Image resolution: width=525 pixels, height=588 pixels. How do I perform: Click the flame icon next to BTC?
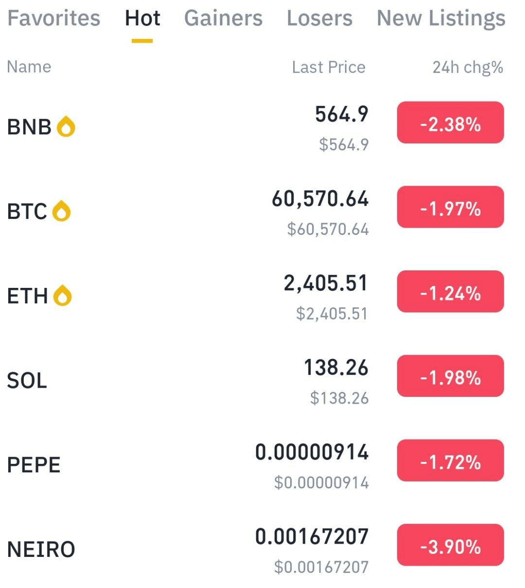(62, 211)
